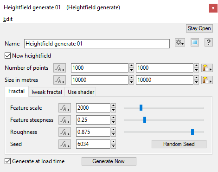Open animation button for Feature scale
Screen dimensions: 218x172
[64, 108]
